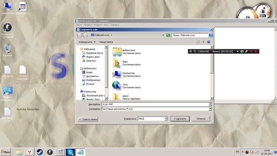The height and width of the screenshot is (156, 277).
Task: Open the recording bar dropdown arrow
Action: pyautogui.click(x=238, y=52)
